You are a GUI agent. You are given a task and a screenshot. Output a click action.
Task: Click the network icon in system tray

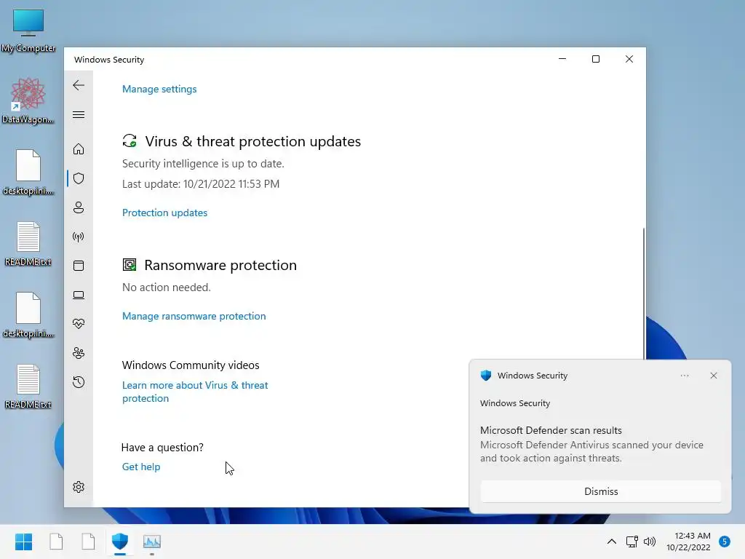click(x=632, y=542)
